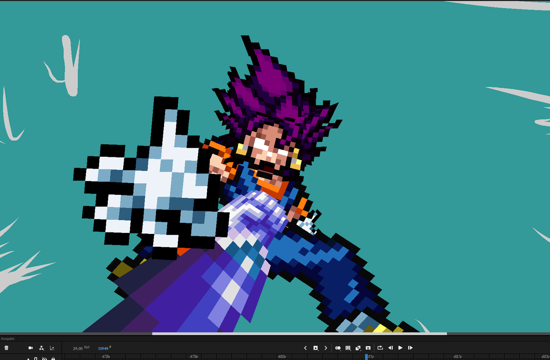Add a camera layer in the timeline
This screenshot has width=550, height=360.
click(31, 348)
